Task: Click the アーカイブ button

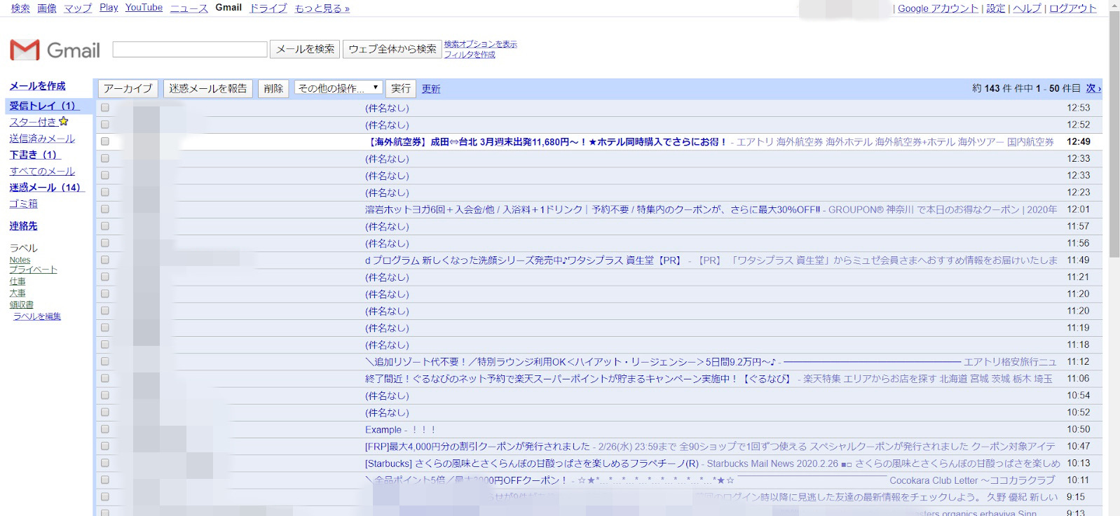Action: click(x=128, y=88)
